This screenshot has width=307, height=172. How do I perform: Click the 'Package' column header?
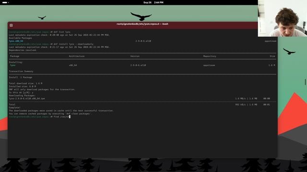point(15,56)
